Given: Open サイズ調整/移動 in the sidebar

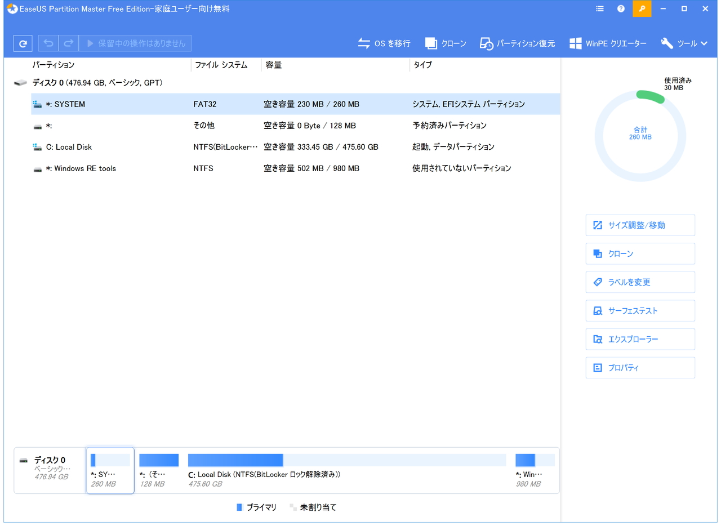Looking at the screenshot, I should [640, 225].
